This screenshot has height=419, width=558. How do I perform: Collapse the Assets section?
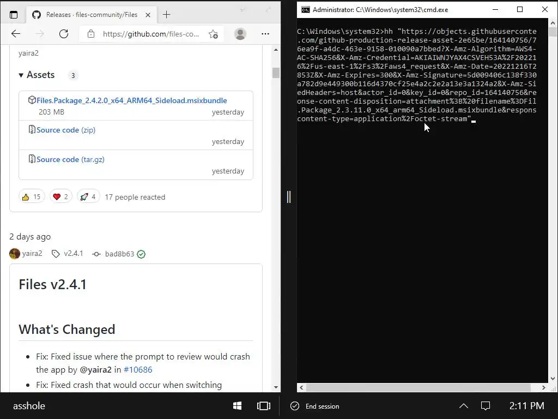click(x=37, y=75)
